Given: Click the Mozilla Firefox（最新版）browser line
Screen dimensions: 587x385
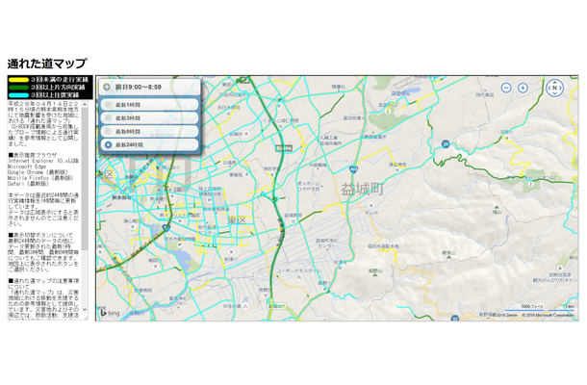Looking at the screenshot, I should click(40, 178).
